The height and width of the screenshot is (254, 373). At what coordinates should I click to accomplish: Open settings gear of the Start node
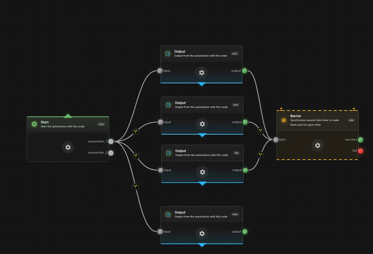pyautogui.click(x=68, y=147)
